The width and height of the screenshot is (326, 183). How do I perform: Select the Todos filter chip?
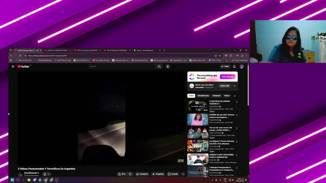191,96
